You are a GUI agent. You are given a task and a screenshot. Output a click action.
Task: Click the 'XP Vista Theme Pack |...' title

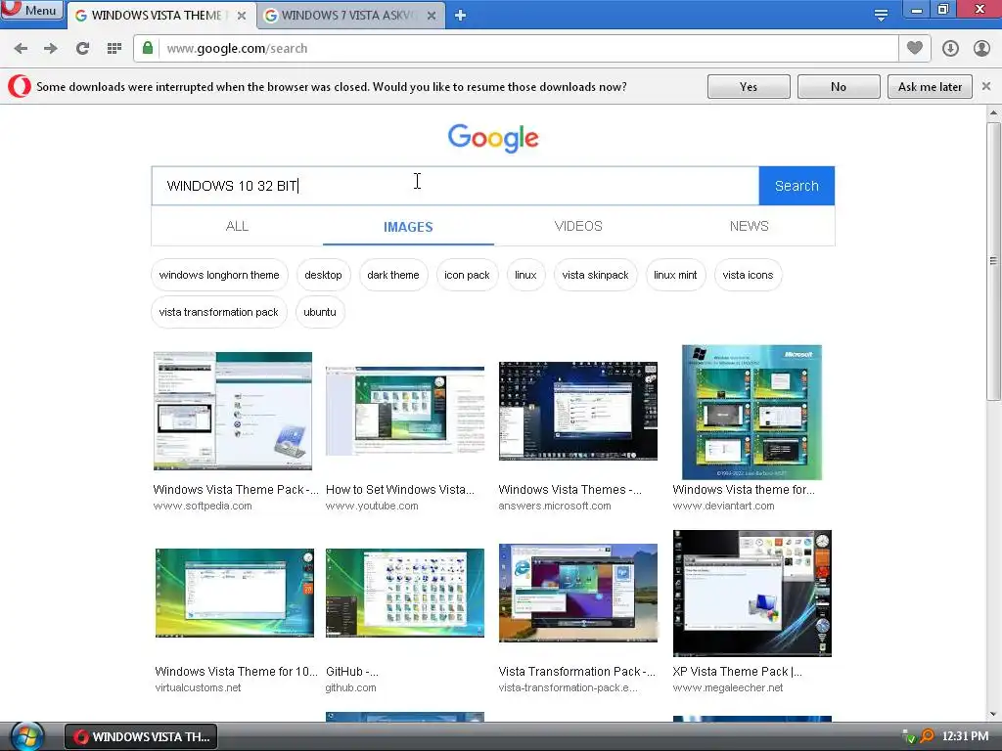[737, 672]
